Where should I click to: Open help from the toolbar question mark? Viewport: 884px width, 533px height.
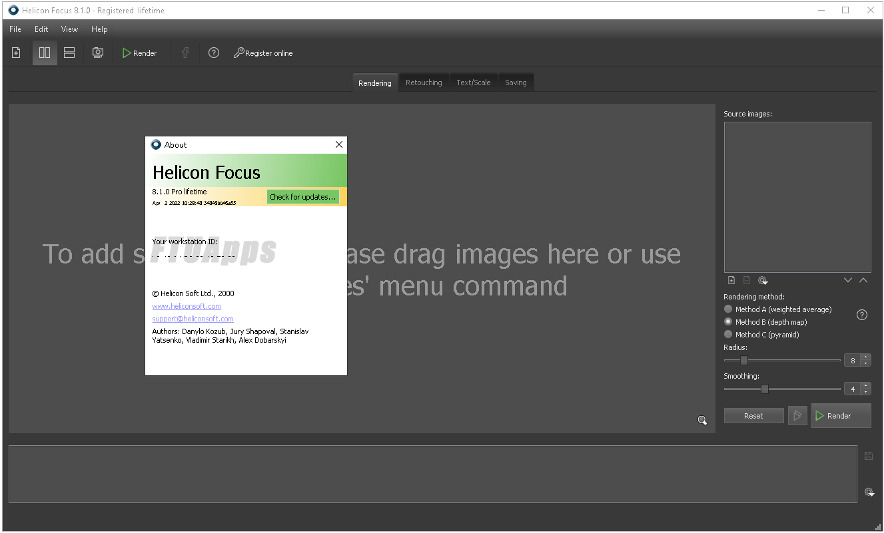pos(214,53)
